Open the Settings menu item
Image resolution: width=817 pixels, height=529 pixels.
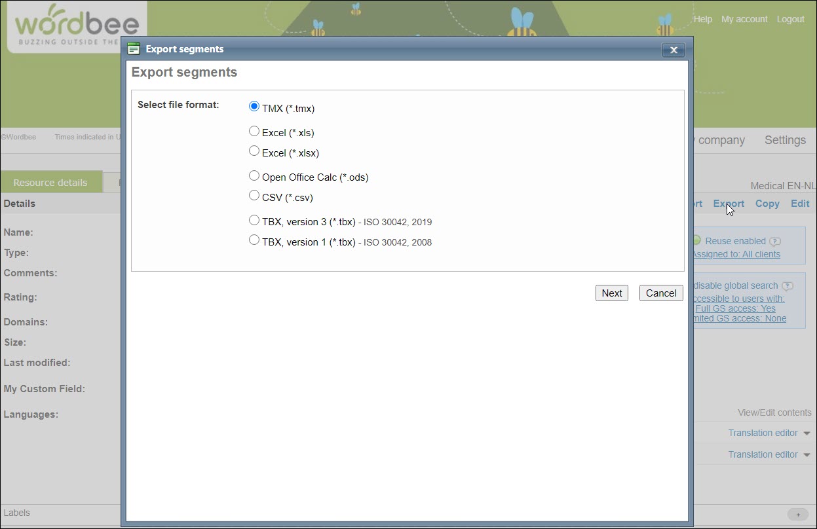[x=785, y=140]
